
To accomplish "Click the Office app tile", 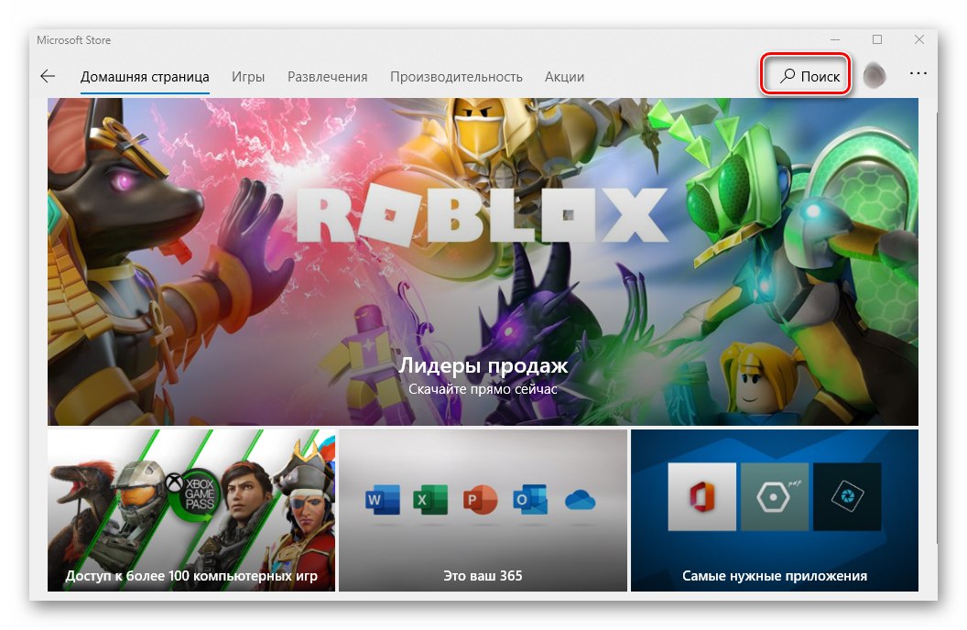I will [x=701, y=496].
